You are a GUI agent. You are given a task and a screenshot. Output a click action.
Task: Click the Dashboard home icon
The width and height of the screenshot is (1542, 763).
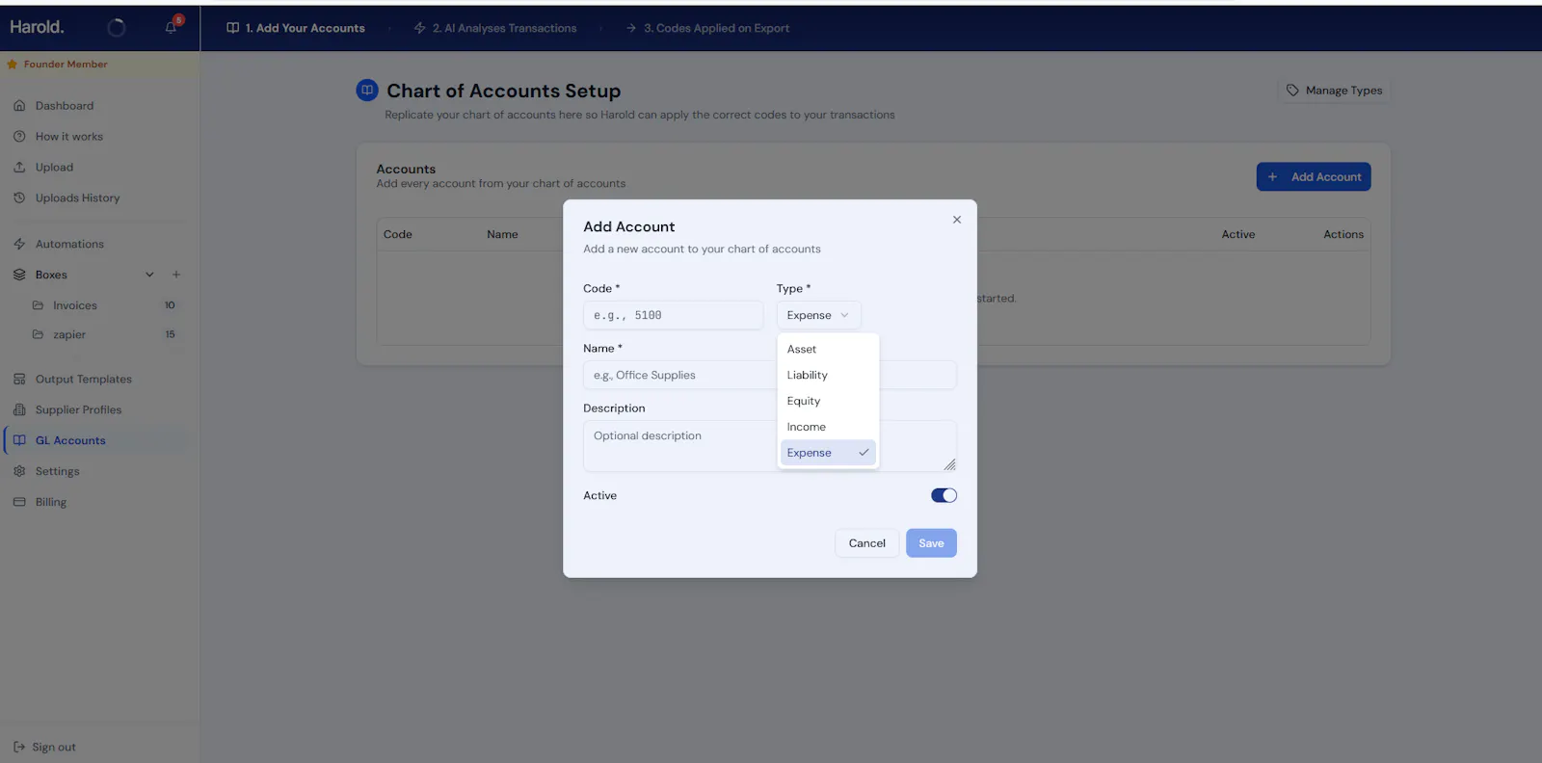(19, 106)
